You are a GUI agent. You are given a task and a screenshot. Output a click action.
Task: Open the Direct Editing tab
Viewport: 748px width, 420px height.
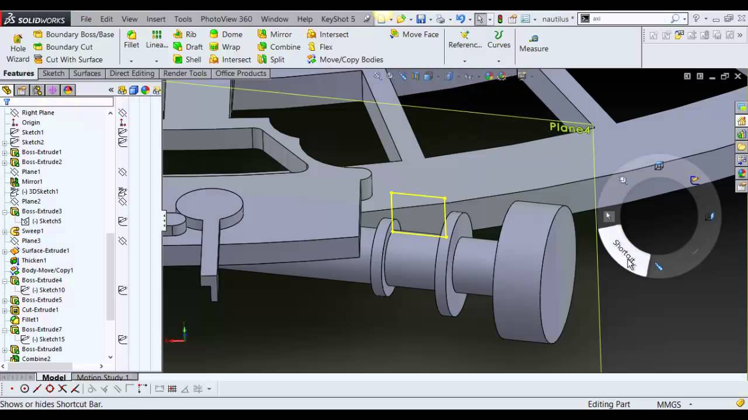[x=132, y=73]
